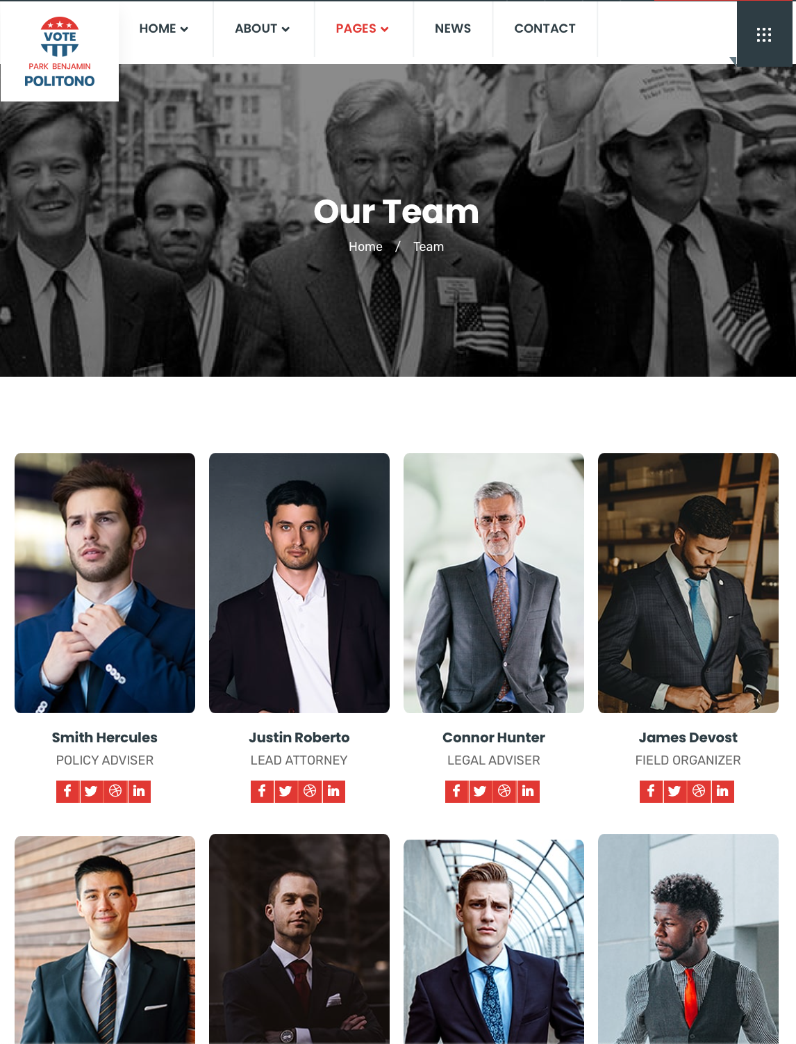Expand the Pages dropdown menu

tap(363, 28)
